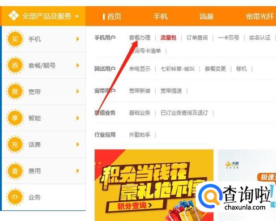This screenshot has width=276, height=221.
Task: Expand the 全部产品及服务 dropdown arrow
Action: (x=77, y=17)
